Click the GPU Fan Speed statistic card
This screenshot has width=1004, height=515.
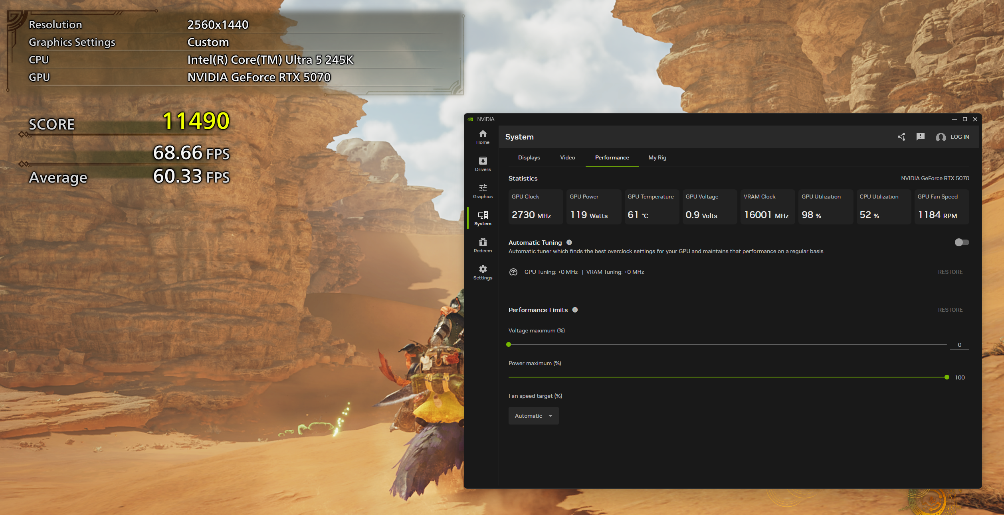coord(942,207)
